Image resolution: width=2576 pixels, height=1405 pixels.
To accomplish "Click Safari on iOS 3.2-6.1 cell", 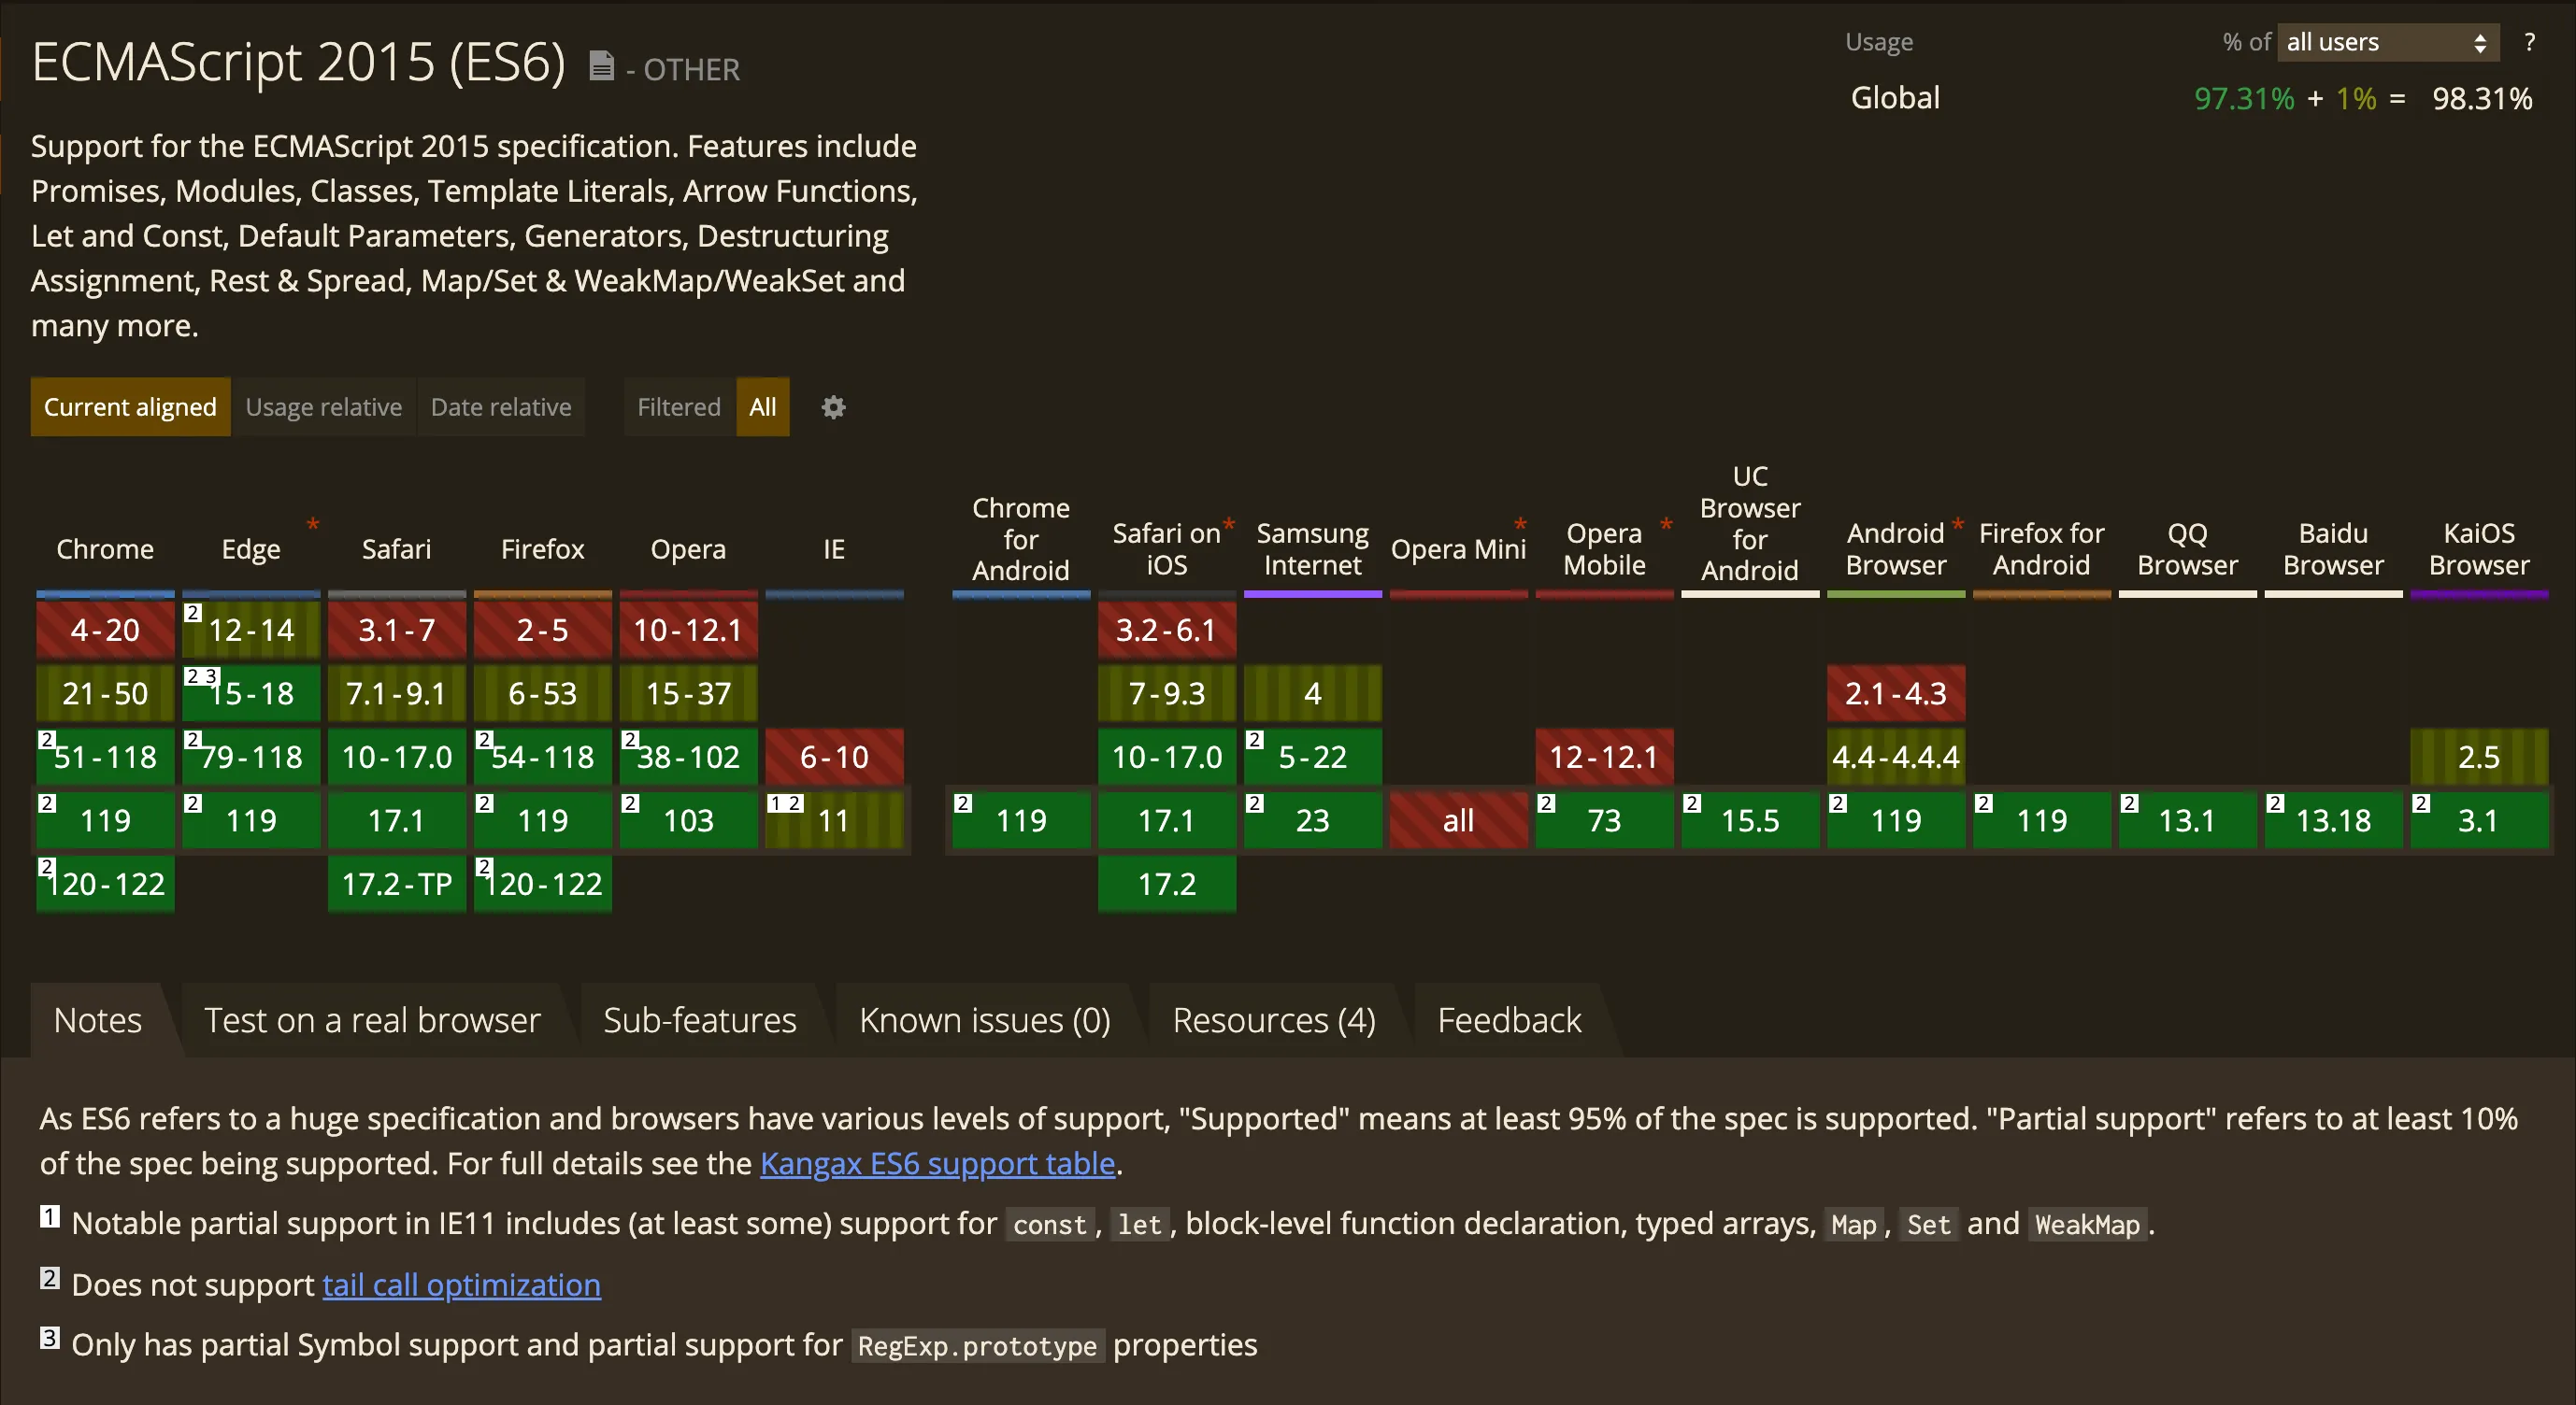I will pos(1167,630).
